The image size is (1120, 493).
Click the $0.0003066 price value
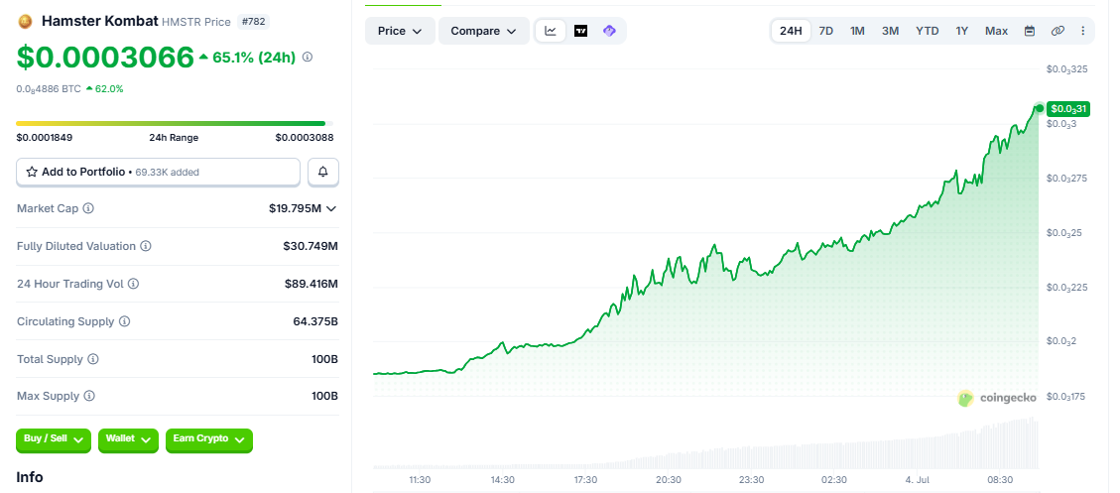click(105, 58)
